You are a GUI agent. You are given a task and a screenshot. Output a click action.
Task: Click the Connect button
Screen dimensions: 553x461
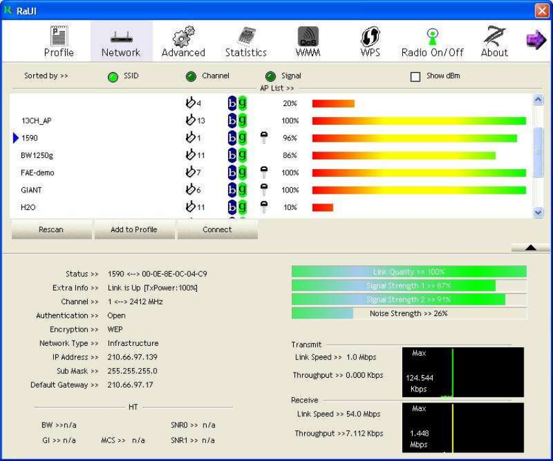click(217, 230)
